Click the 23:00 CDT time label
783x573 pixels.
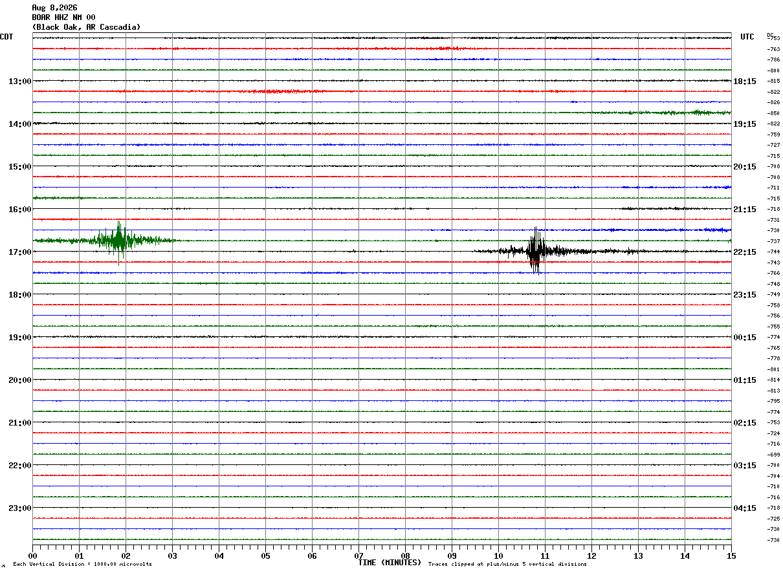point(20,508)
